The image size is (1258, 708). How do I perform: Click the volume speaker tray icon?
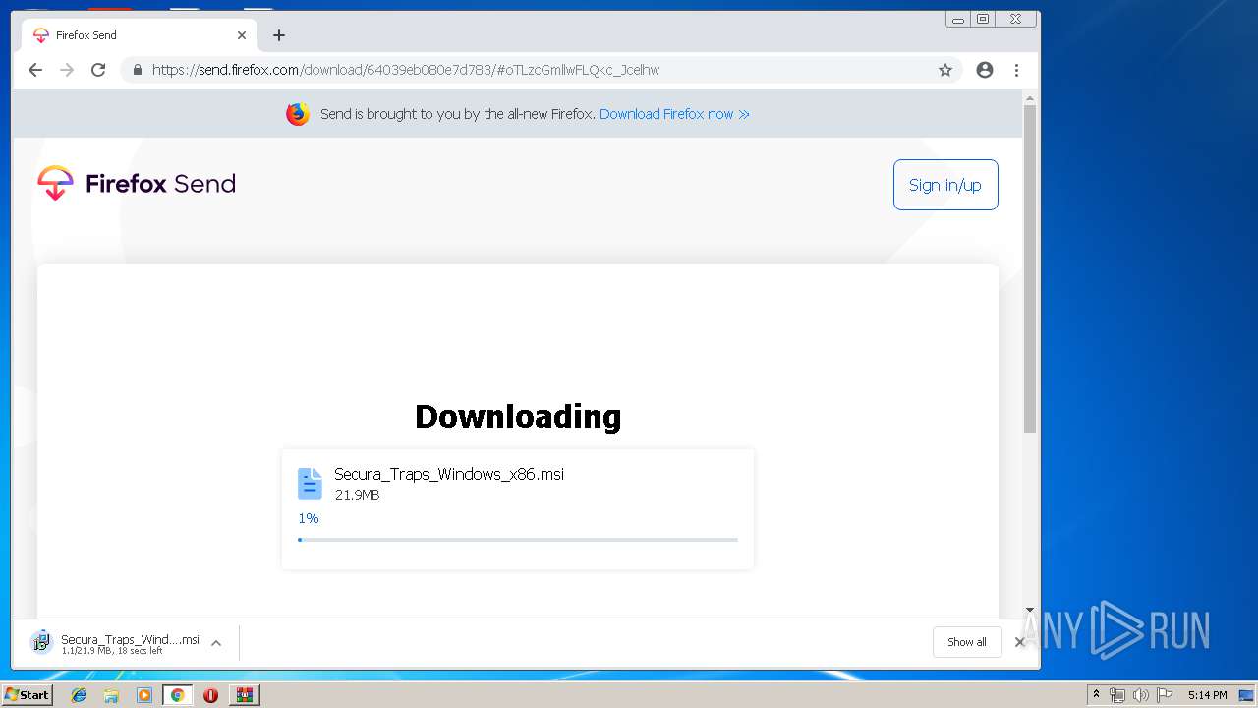[x=1140, y=695]
